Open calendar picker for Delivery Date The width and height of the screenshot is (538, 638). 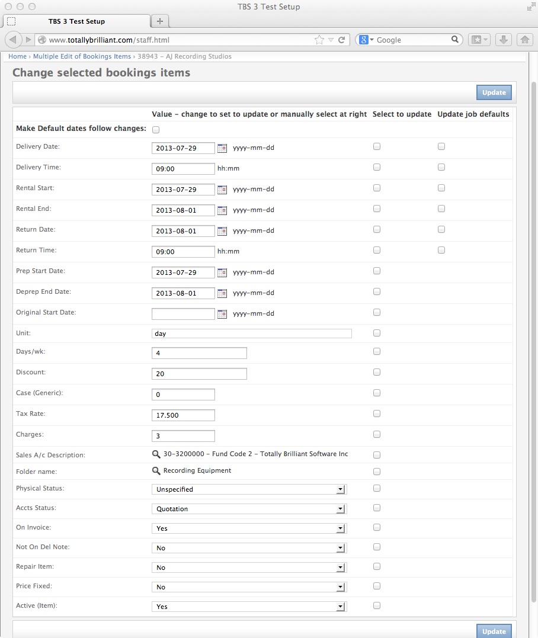coord(222,148)
